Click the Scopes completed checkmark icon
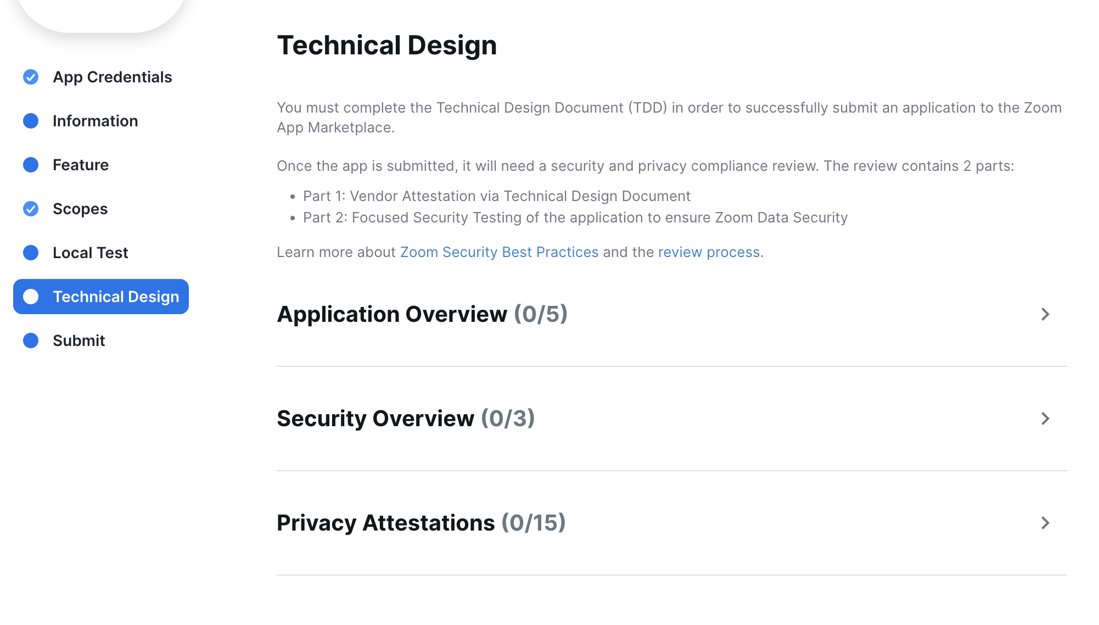Viewport: 1099px width, 625px height. (x=31, y=209)
